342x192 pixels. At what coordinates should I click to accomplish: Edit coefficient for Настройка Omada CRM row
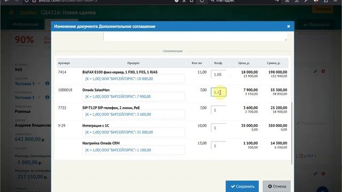219,146
